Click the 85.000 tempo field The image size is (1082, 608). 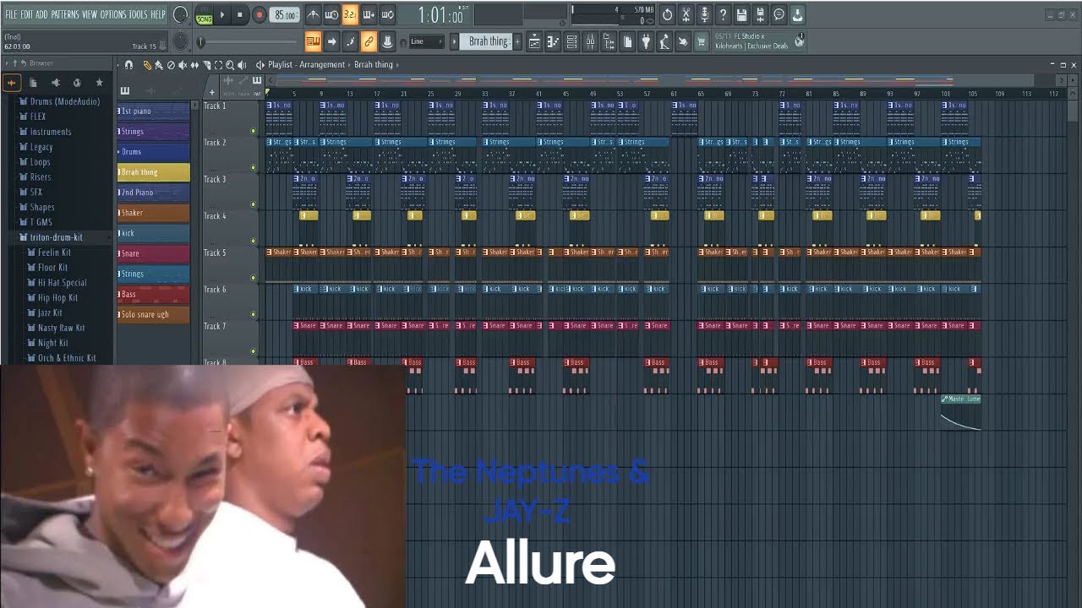[x=285, y=14]
